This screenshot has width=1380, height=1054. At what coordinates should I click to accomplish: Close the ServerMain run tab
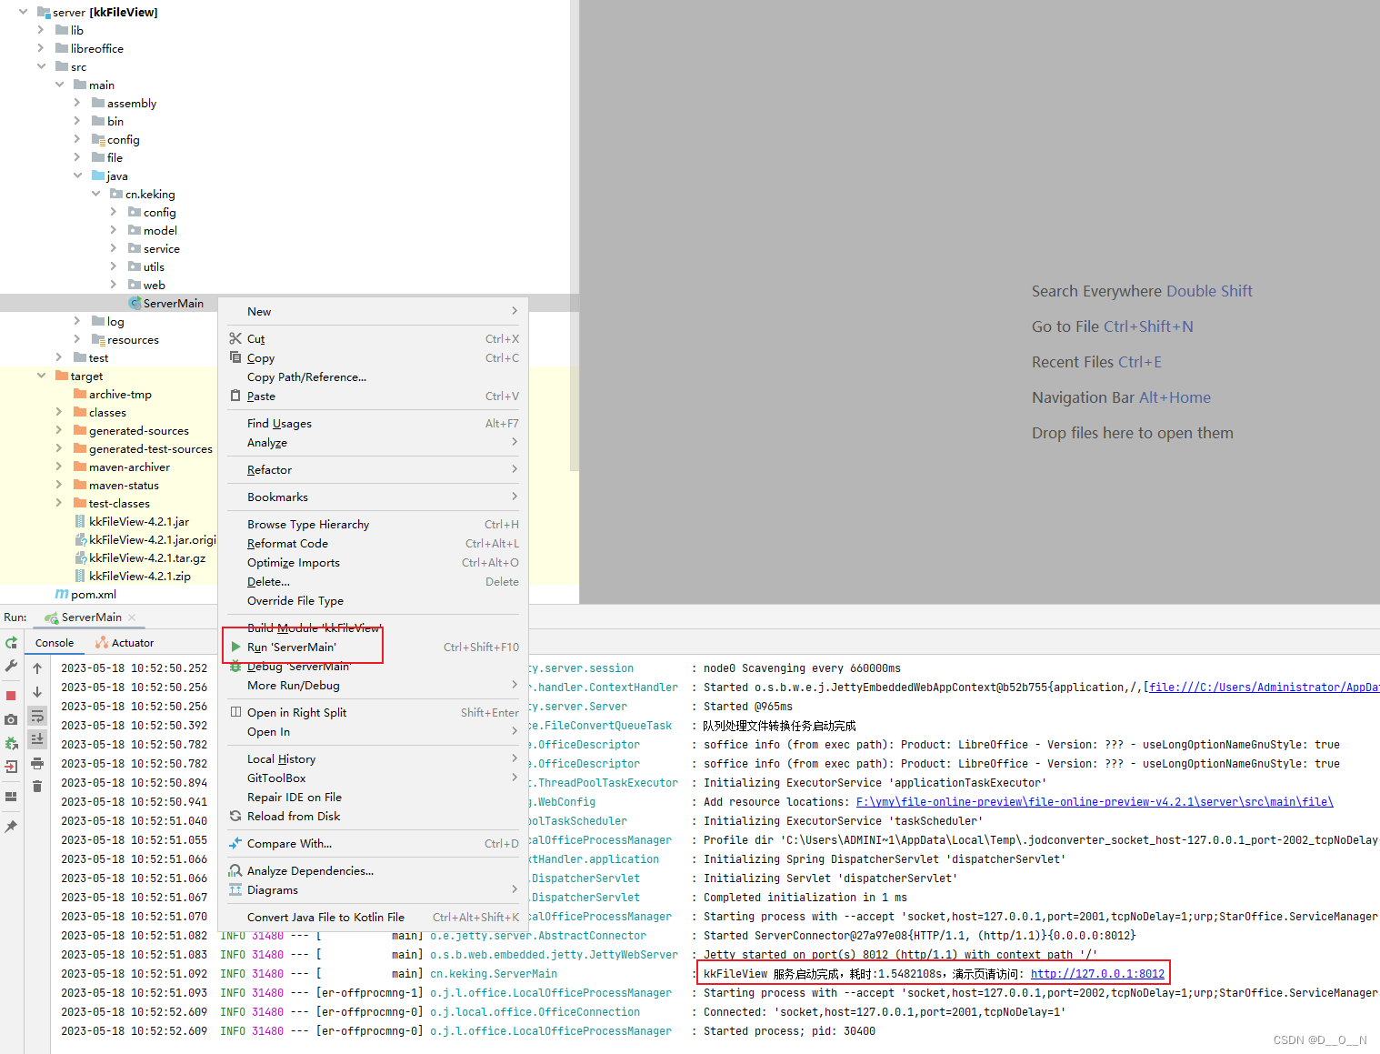(132, 617)
